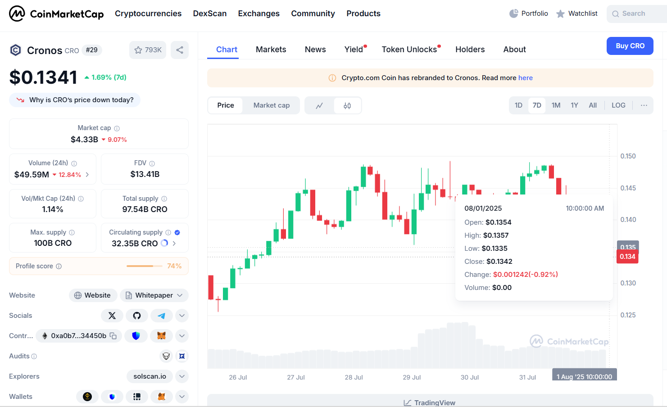Open the Telegram social link

[x=161, y=316]
